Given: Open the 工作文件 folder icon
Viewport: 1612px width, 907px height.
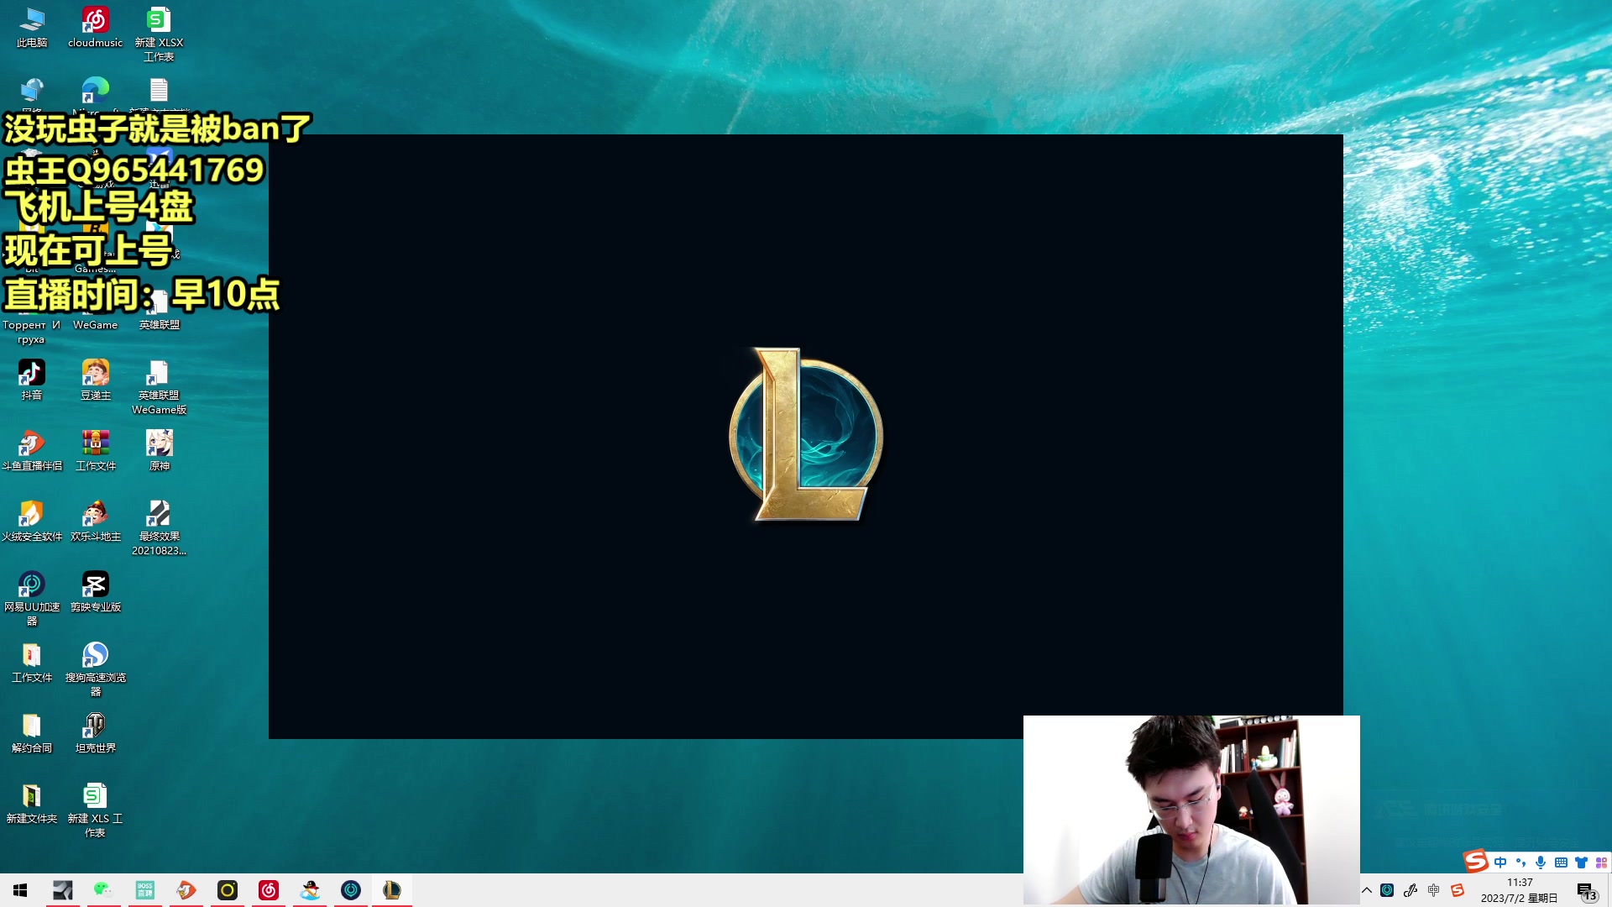Looking at the screenshot, I should coord(32,662).
